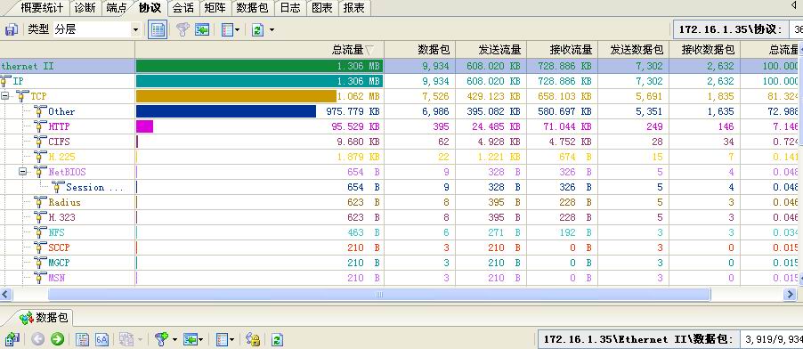Open the top refresh interval dropdown arrow
This screenshot has height=349, width=803.
point(272,30)
